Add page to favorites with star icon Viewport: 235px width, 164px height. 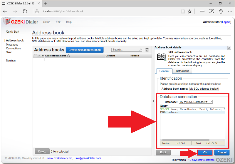[190, 11]
